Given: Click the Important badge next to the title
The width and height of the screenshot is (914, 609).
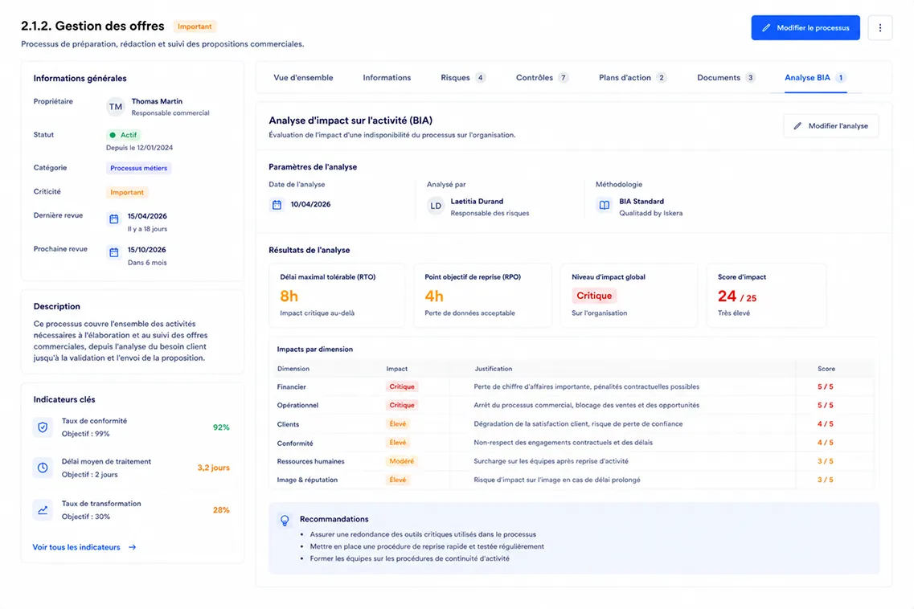Looking at the screenshot, I should pyautogui.click(x=195, y=27).
